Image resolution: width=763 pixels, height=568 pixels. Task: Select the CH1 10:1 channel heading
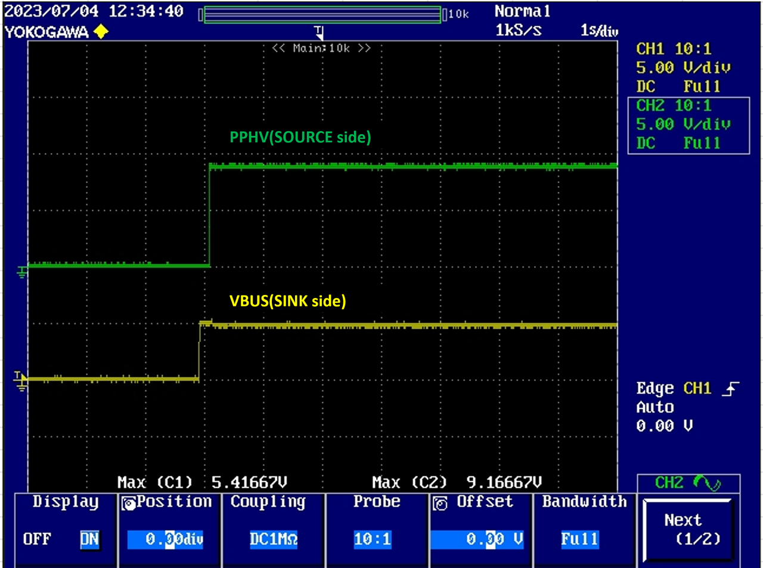pyautogui.click(x=674, y=49)
